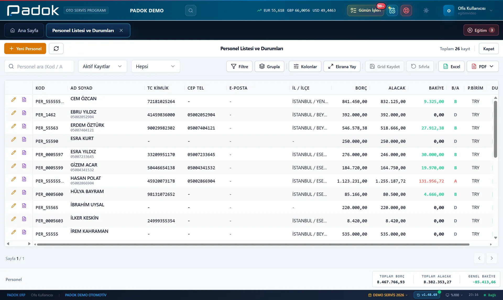Close the Personel Listesi ve Durumları tab
The height and width of the screenshot is (300, 503).
tap(121, 30)
